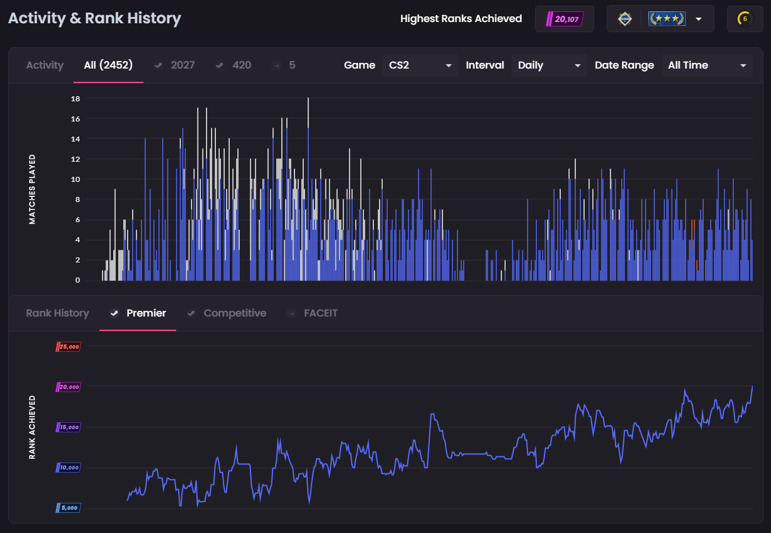This screenshot has height=533, width=771.
Task: Click the Rank History section label
Action: coord(57,313)
